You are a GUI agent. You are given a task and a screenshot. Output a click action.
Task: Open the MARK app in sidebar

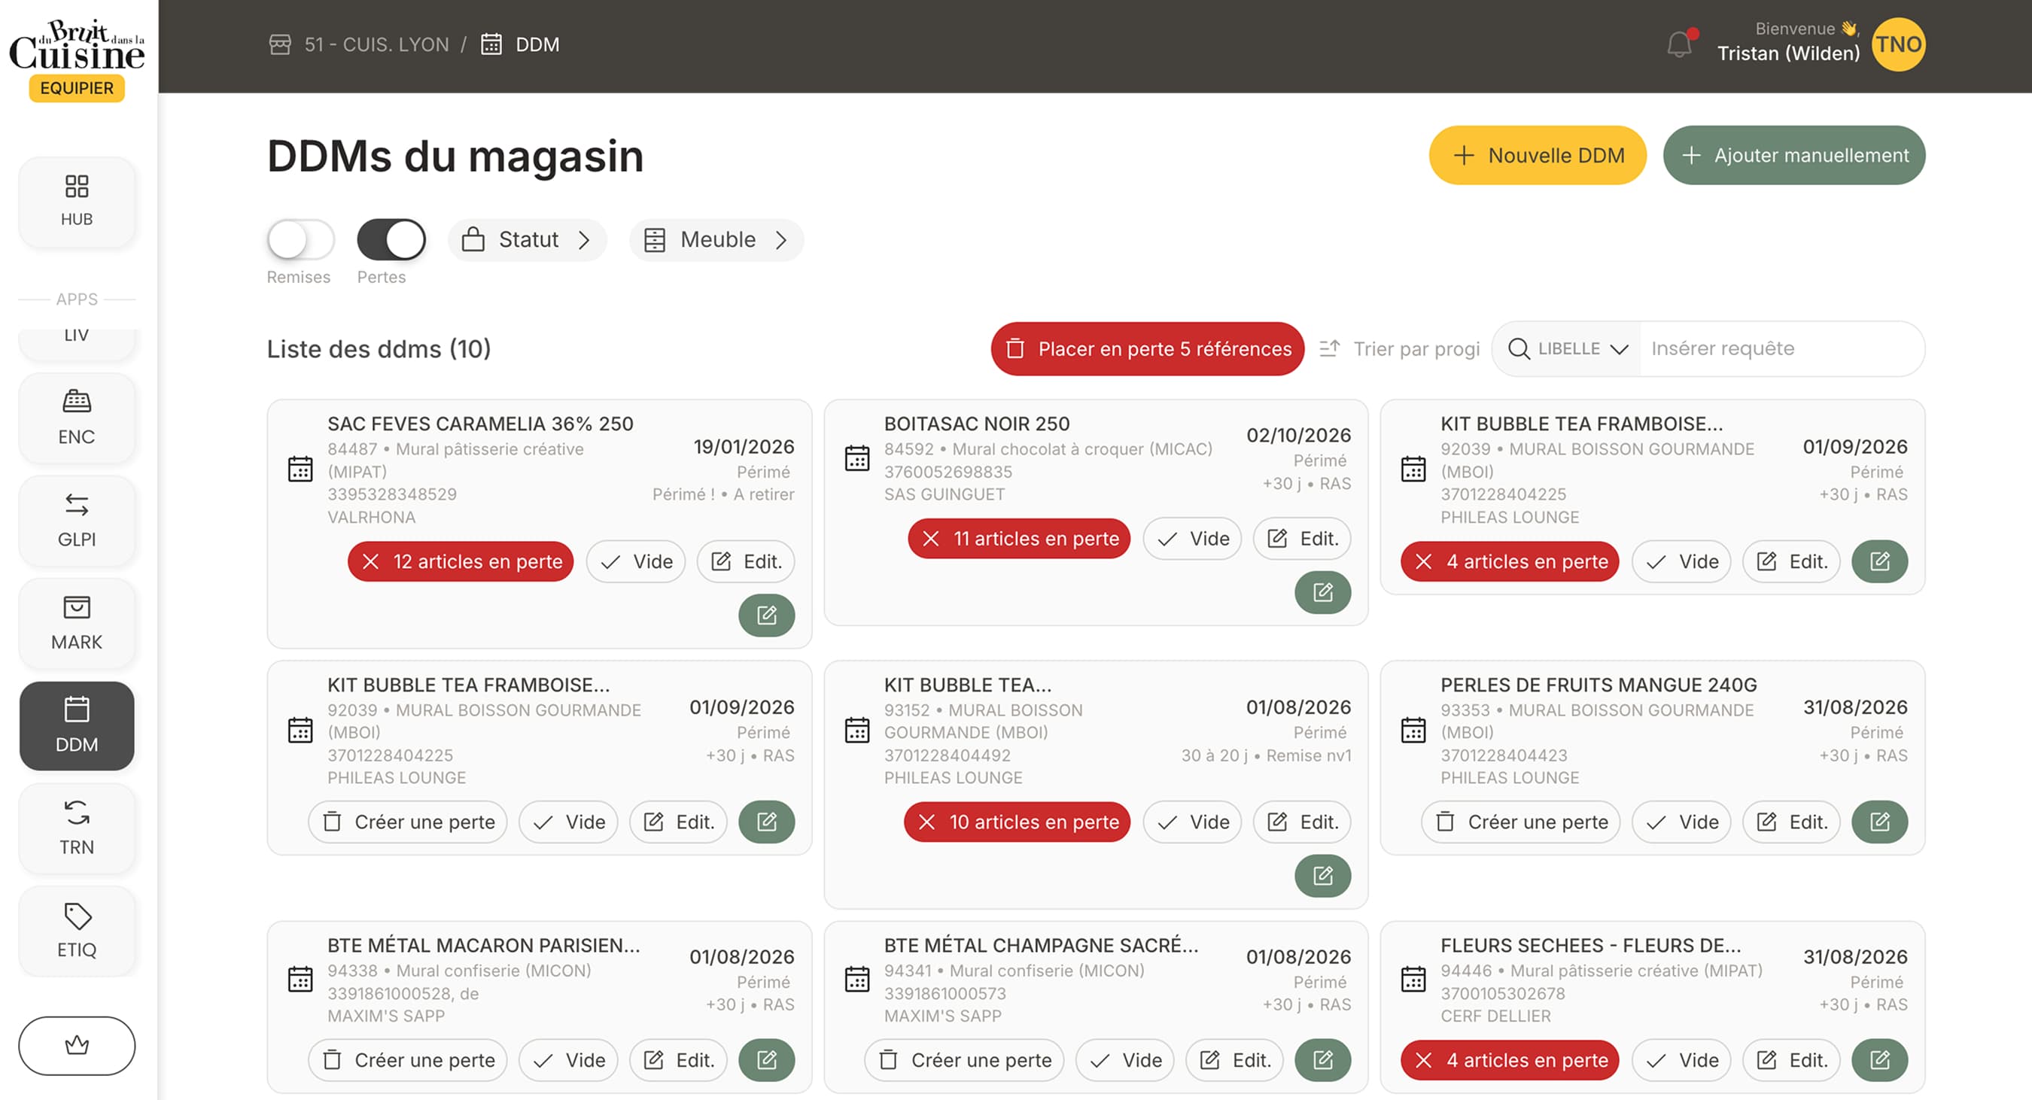77,623
